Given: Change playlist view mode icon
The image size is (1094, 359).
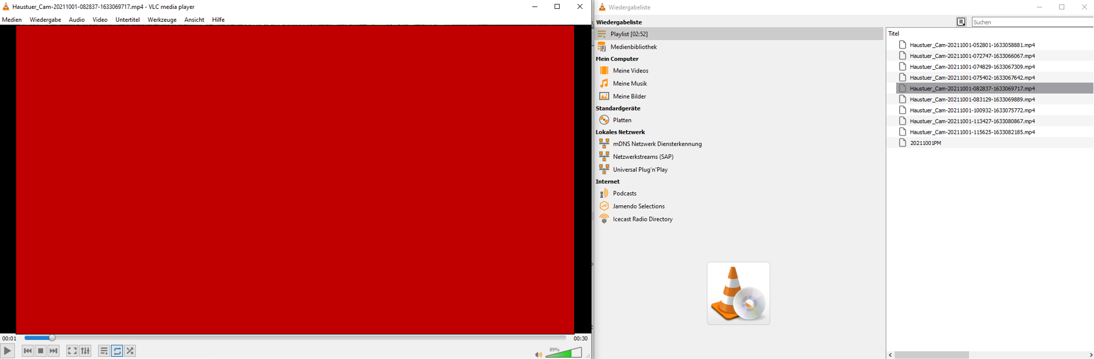Looking at the screenshot, I should tap(961, 22).
